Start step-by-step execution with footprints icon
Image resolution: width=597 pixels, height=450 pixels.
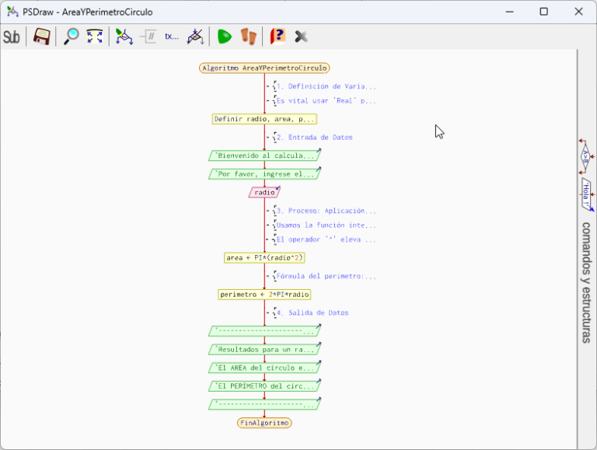pos(248,37)
